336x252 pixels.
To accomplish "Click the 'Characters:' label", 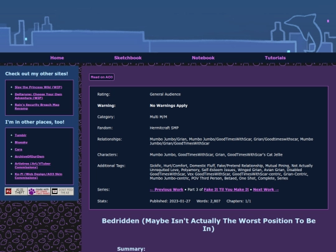I will 108,155.
